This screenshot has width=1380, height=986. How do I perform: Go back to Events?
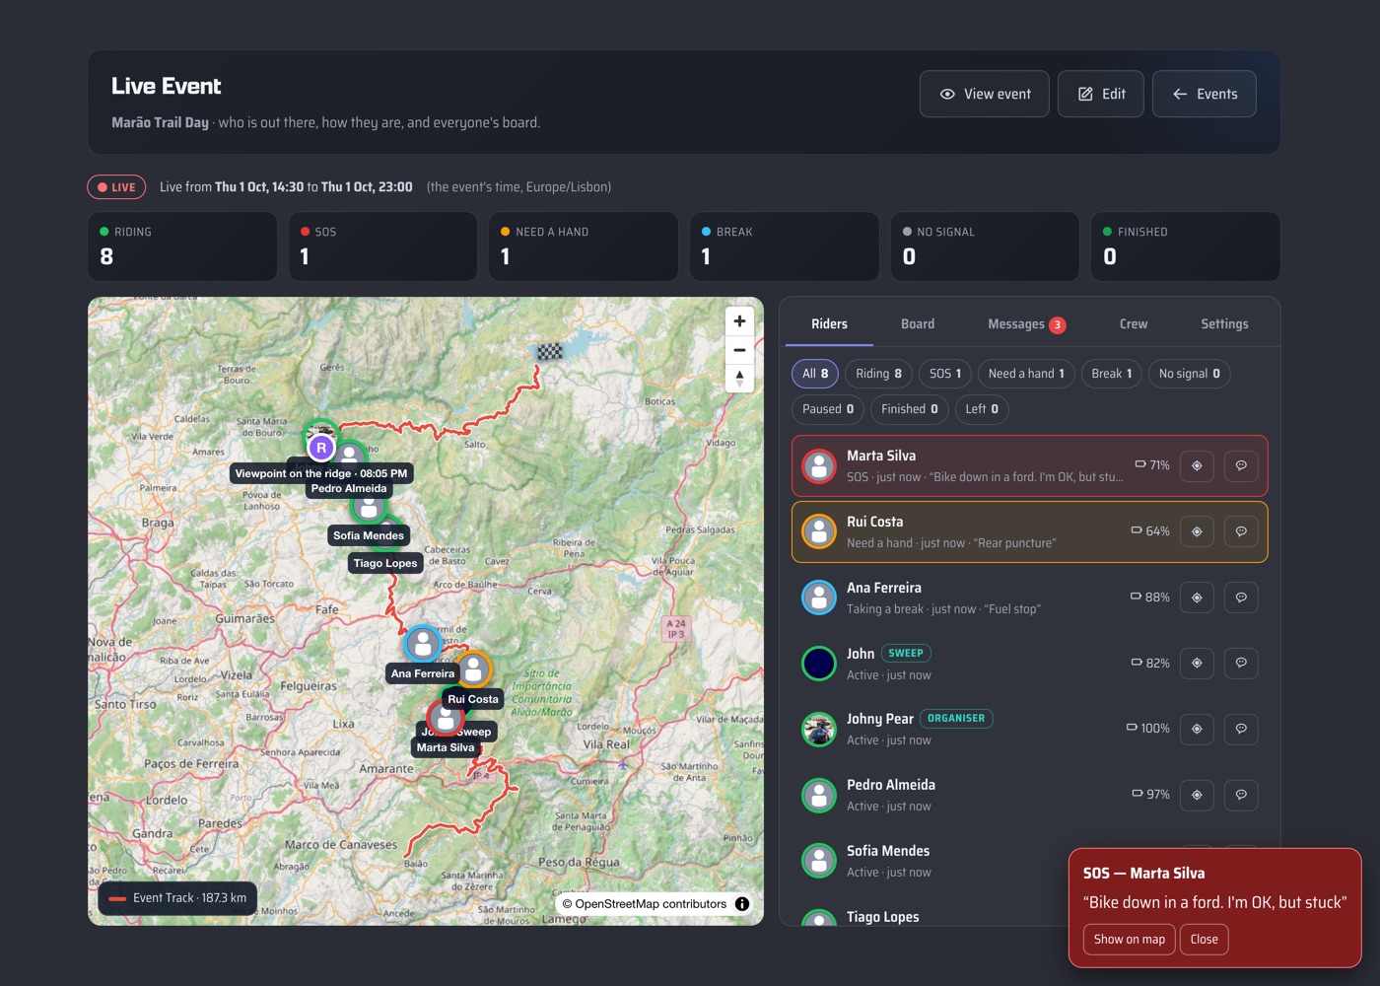click(1205, 94)
